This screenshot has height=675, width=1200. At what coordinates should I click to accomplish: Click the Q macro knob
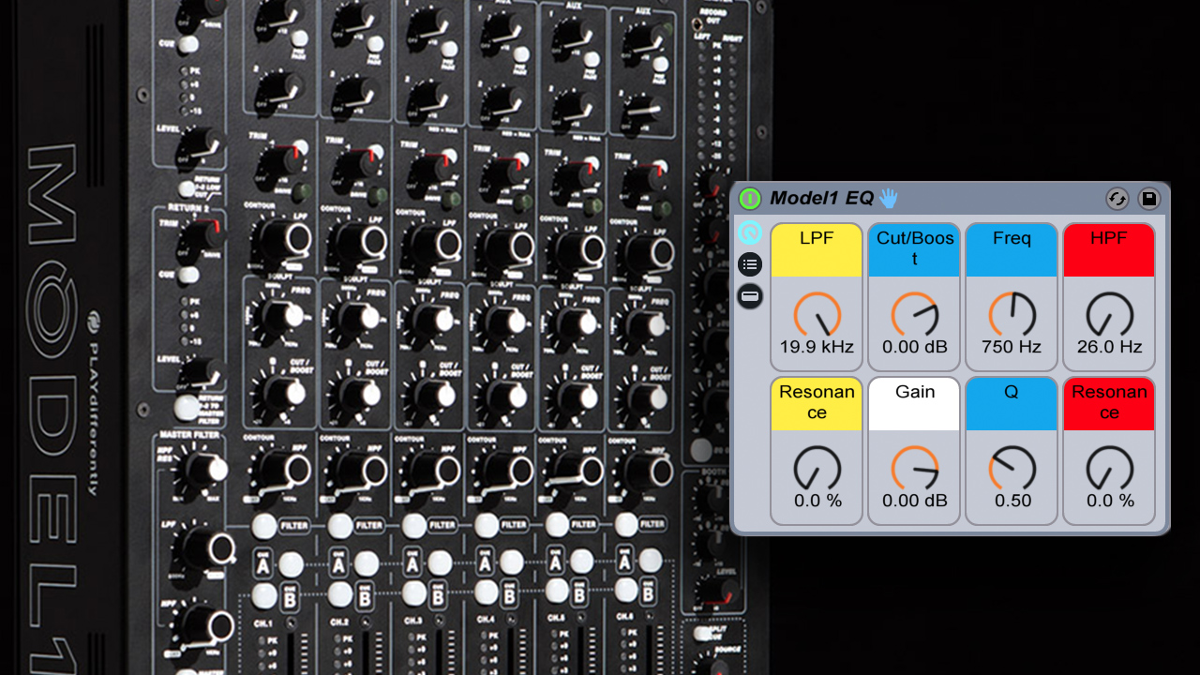pyautogui.click(x=1012, y=468)
